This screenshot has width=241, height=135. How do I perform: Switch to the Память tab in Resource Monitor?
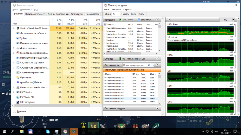click(125, 14)
